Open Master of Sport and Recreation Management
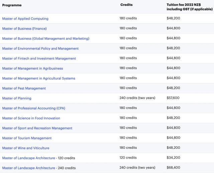Image resolution: width=214 pixels, height=173 pixels. (37, 128)
